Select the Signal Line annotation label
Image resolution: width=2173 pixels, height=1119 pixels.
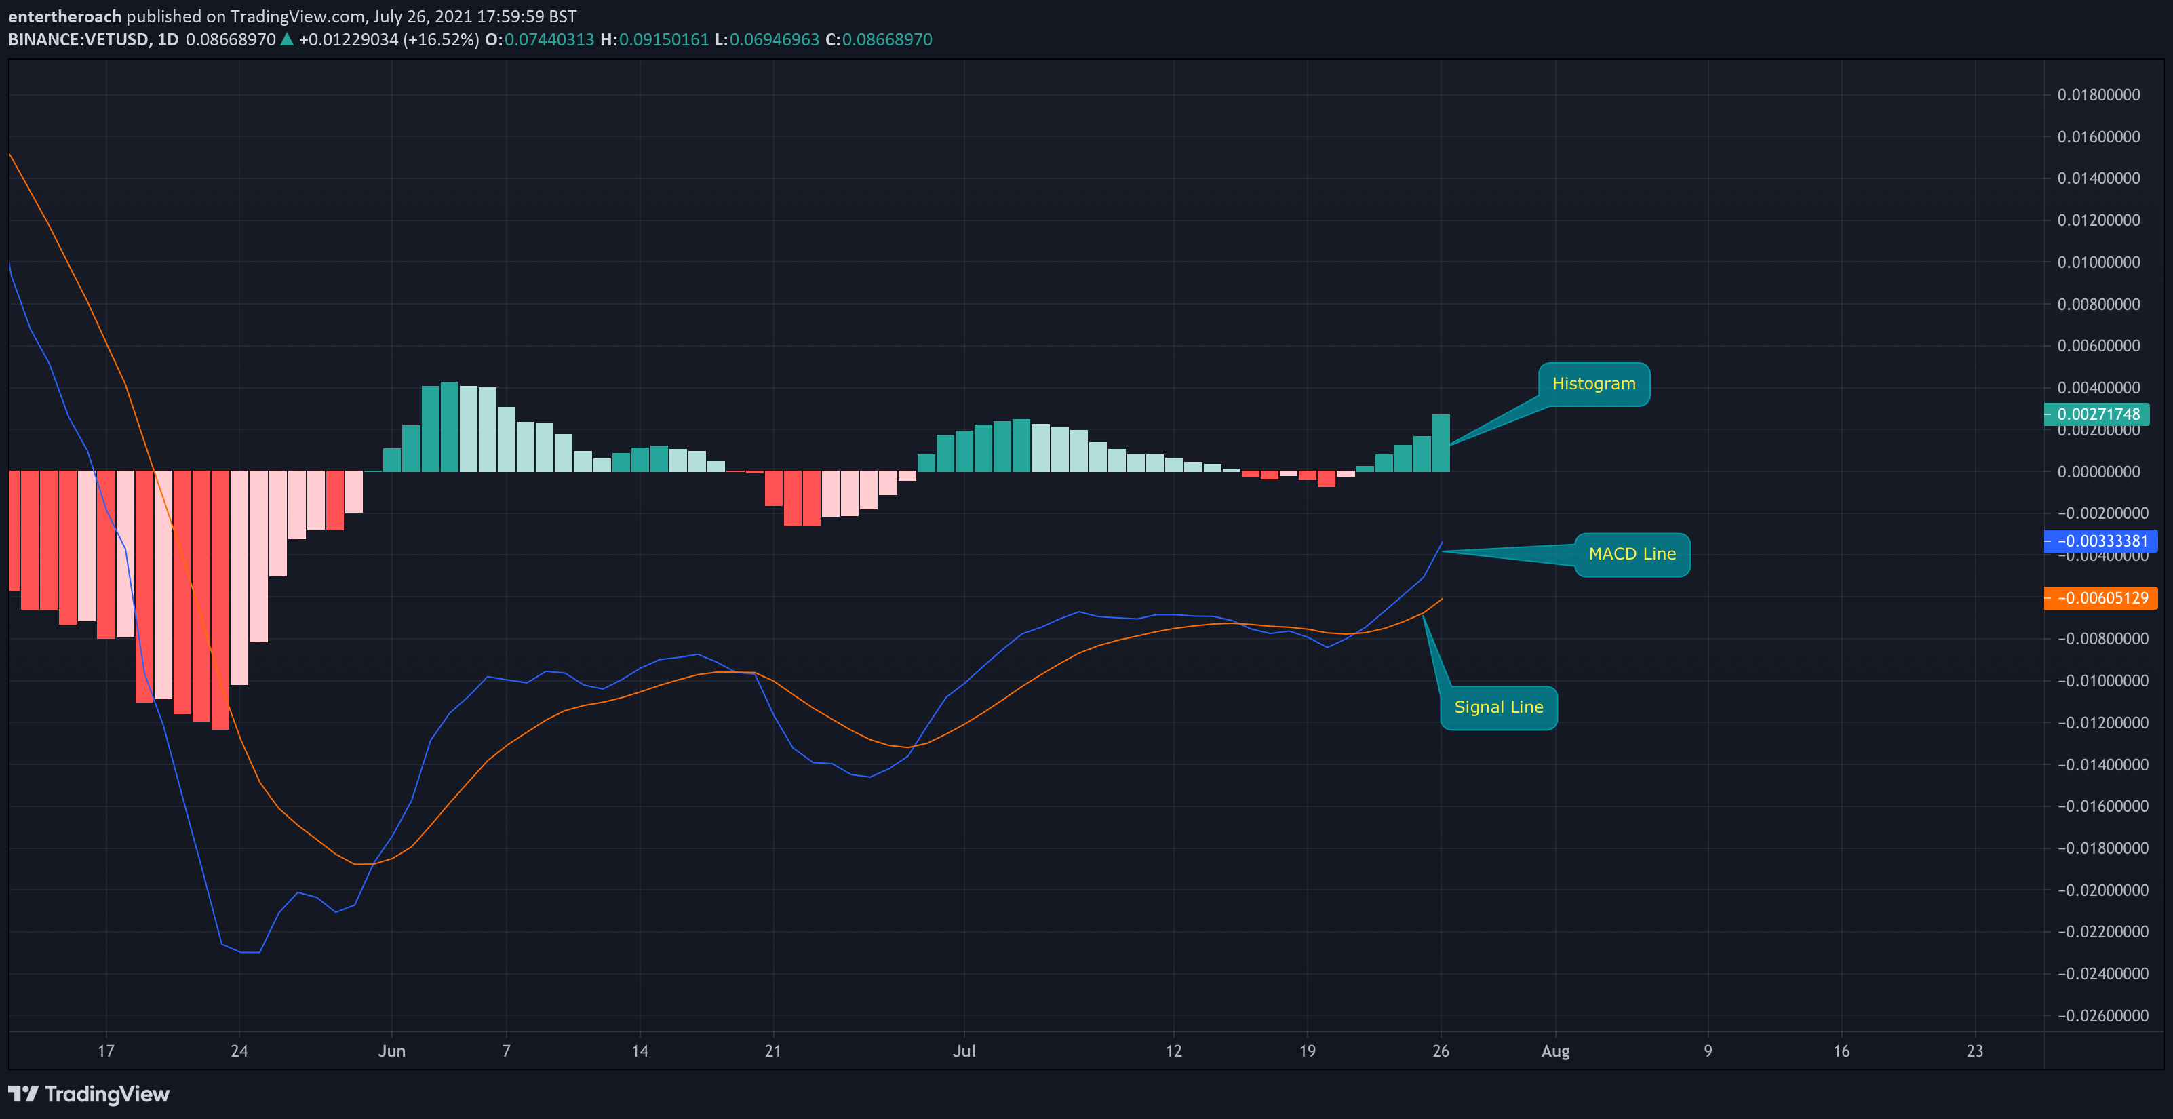pos(1498,708)
